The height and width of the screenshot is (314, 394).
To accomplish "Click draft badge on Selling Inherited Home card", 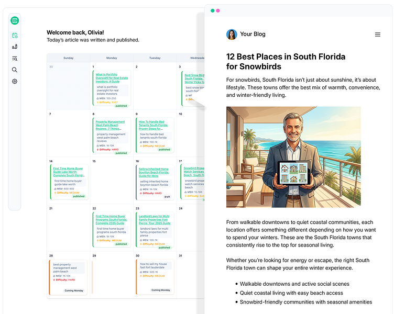I will [167, 197].
